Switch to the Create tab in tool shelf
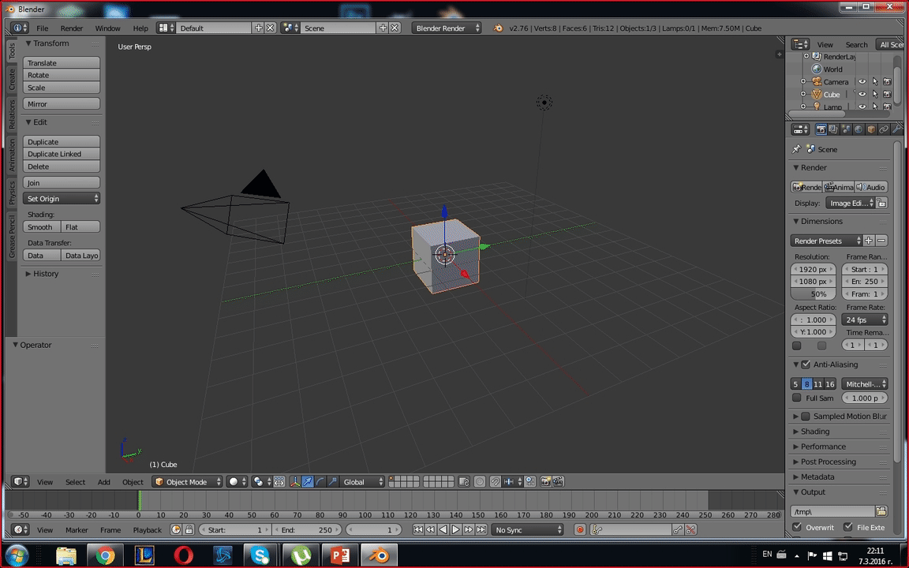909x568 pixels. coord(12,80)
